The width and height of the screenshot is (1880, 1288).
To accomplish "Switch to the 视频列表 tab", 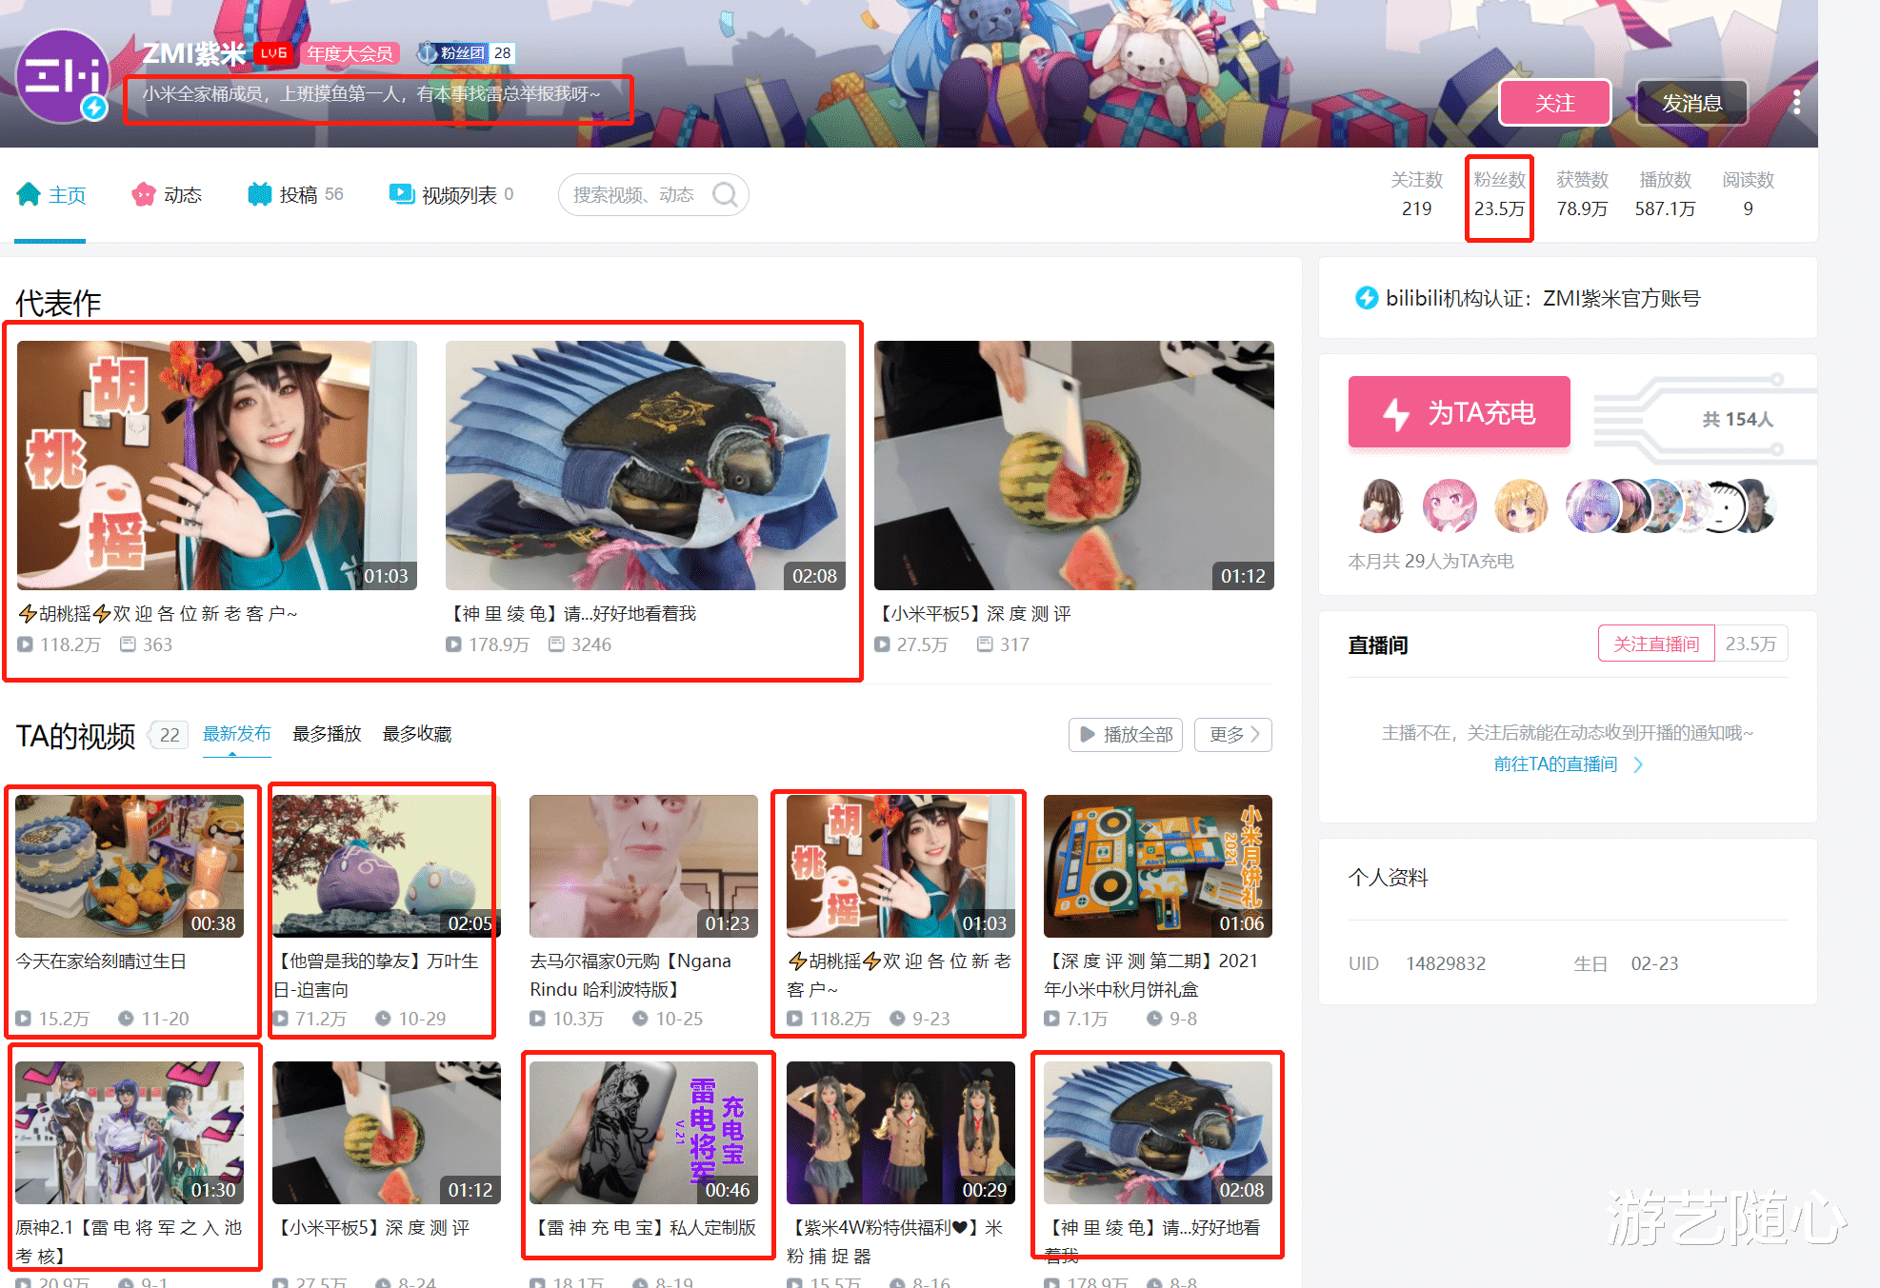I will click(451, 195).
